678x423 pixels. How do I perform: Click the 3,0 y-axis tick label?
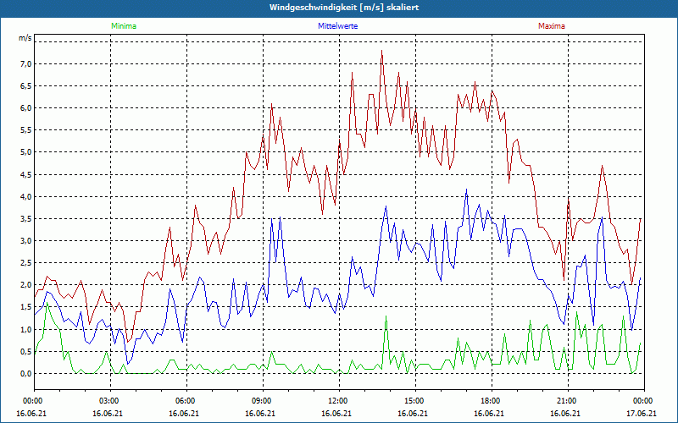click(26, 241)
